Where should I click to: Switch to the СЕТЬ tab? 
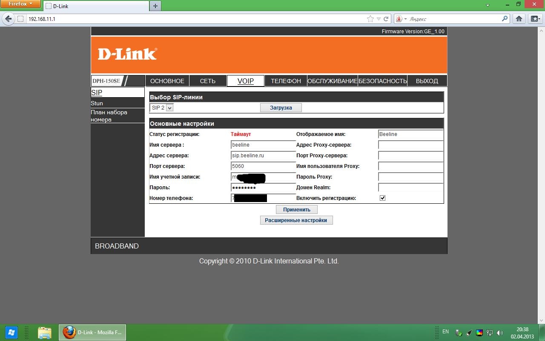coord(208,81)
